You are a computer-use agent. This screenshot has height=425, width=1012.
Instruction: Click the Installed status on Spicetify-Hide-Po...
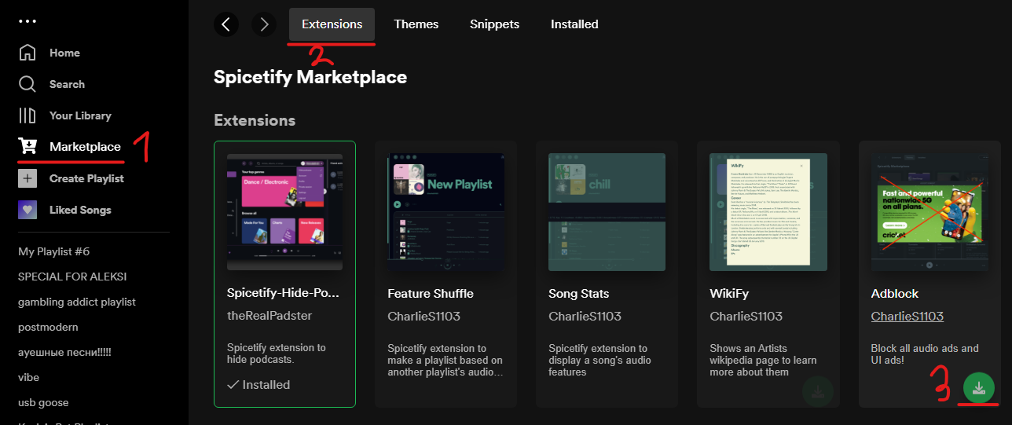pos(258,385)
